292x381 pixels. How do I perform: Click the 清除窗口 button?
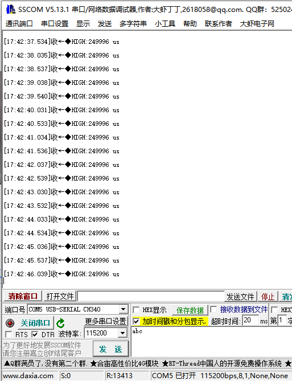23,296
